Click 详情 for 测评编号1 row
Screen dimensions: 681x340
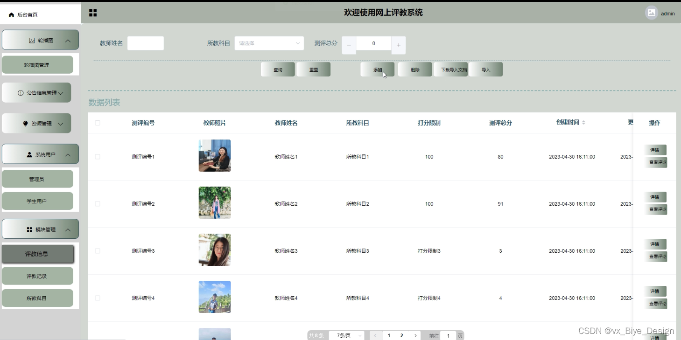655,150
